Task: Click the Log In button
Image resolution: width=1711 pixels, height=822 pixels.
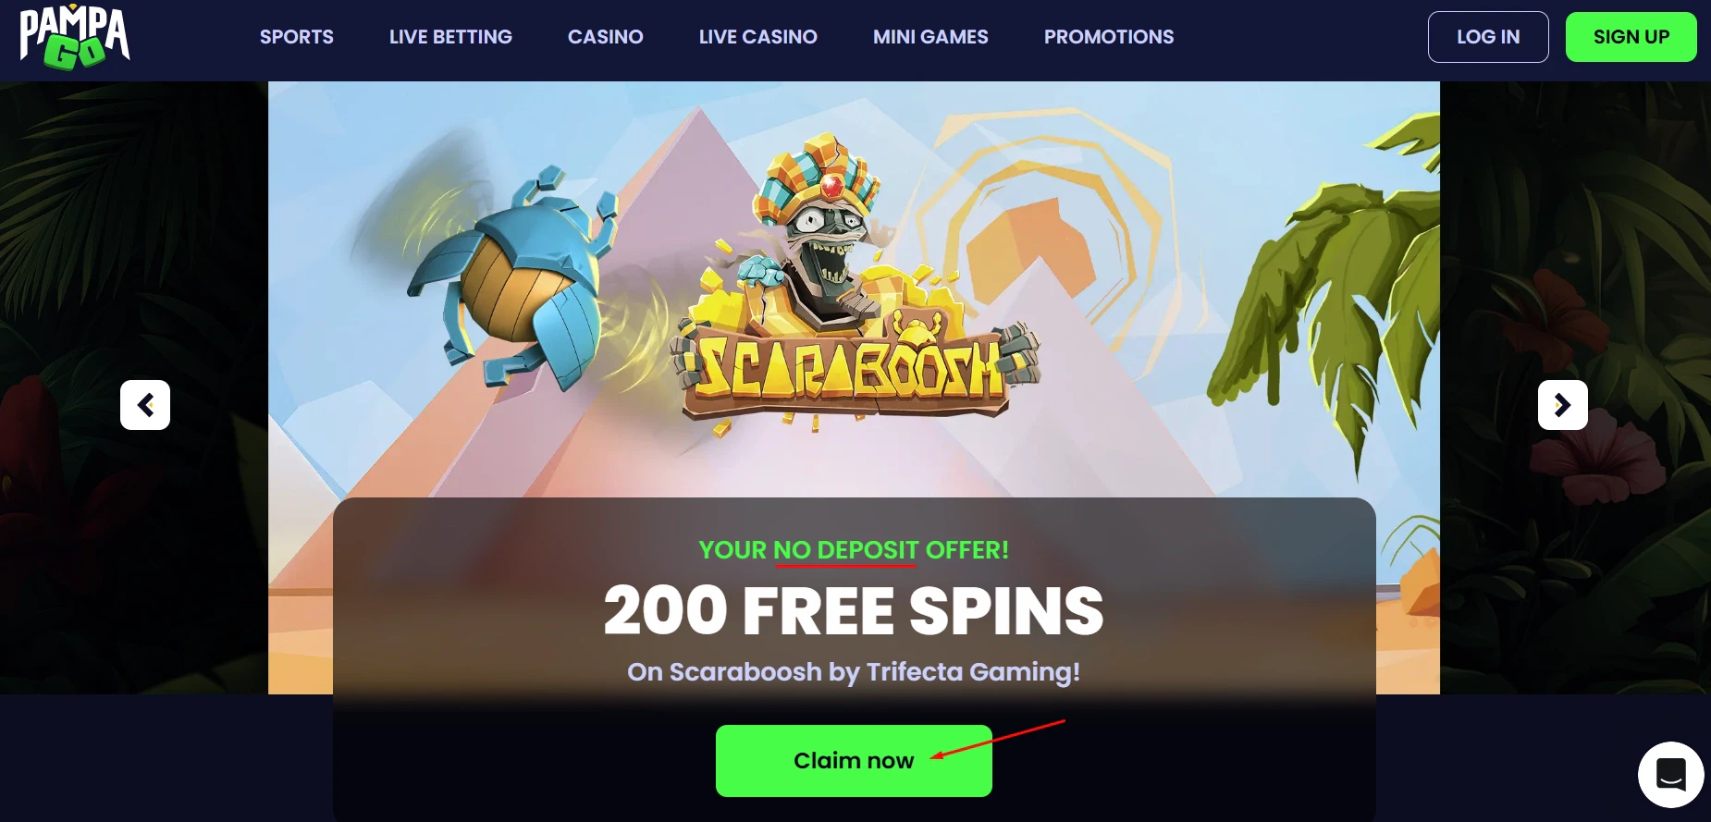Action: click(x=1488, y=37)
